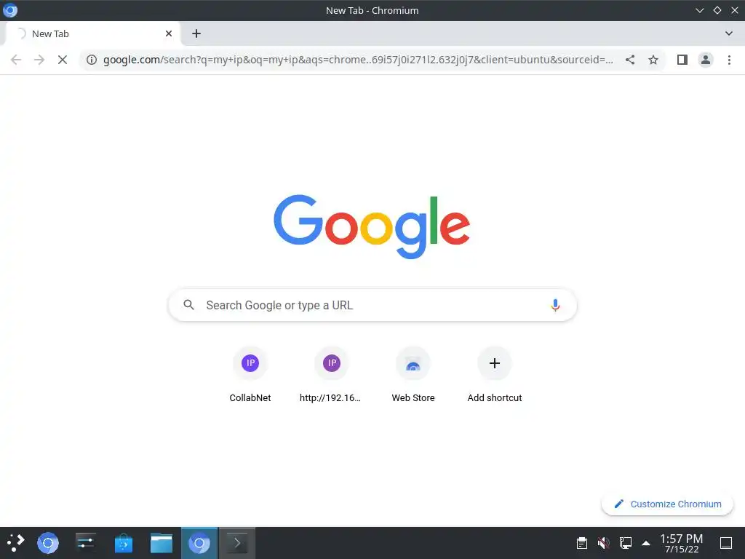
Task: Open Chromium window menu icon in titlebar
Action: [10, 10]
